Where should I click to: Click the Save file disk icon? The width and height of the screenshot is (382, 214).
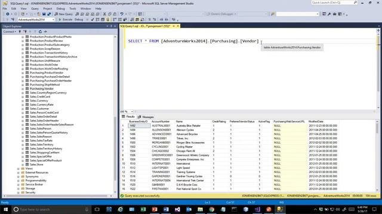pyautogui.click(x=44, y=14)
